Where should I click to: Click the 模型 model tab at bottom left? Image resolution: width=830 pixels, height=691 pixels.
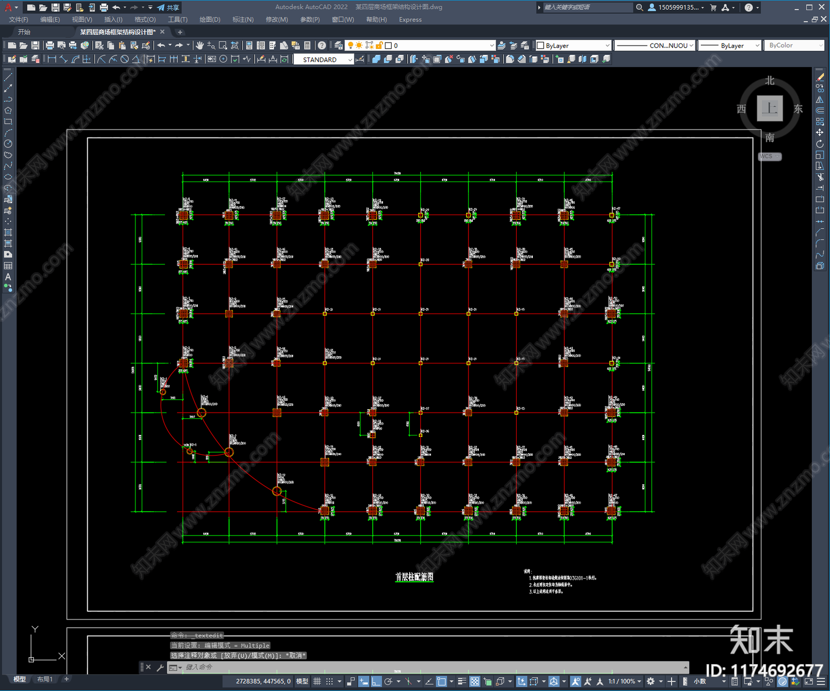pyautogui.click(x=19, y=679)
